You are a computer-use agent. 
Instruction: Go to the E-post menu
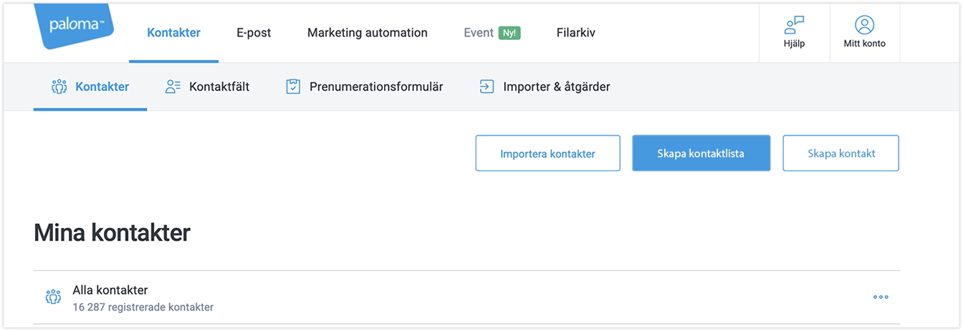[254, 32]
